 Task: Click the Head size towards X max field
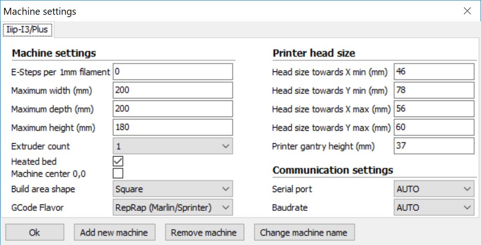[x=434, y=109]
